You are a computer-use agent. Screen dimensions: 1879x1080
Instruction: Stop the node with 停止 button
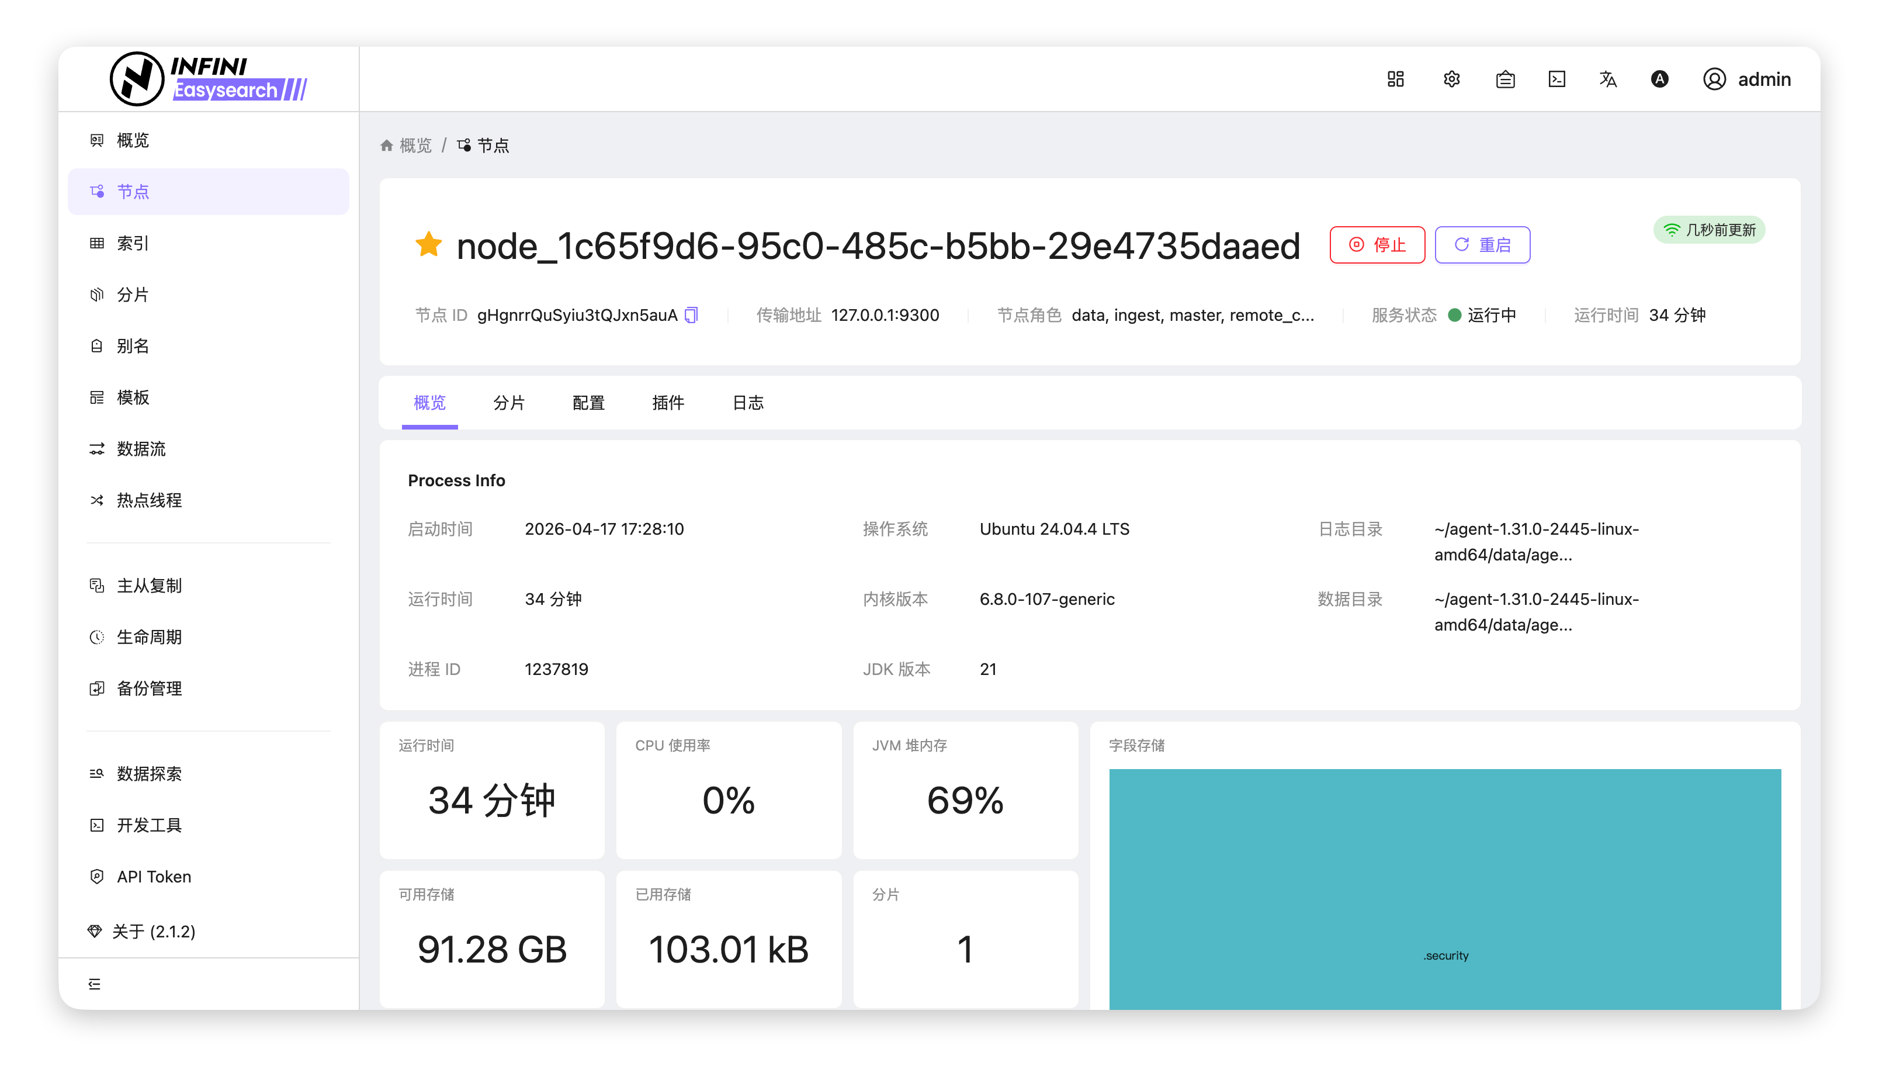[x=1377, y=245]
